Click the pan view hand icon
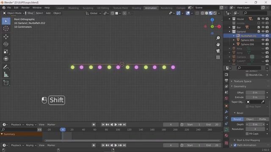This screenshot has height=152, width=271. [x=218, y=44]
